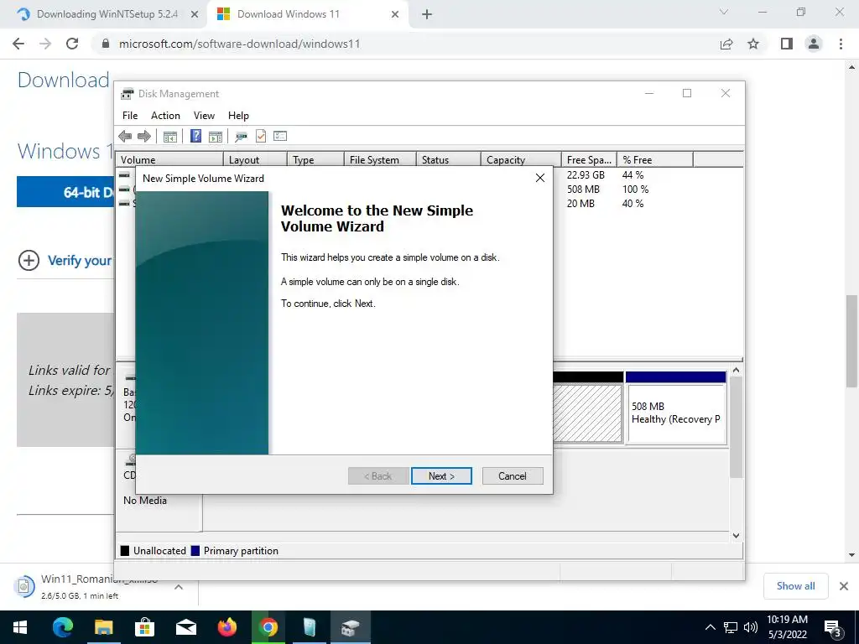Switch to Chrome on taskbar
The height and width of the screenshot is (644, 859).
[268, 627]
